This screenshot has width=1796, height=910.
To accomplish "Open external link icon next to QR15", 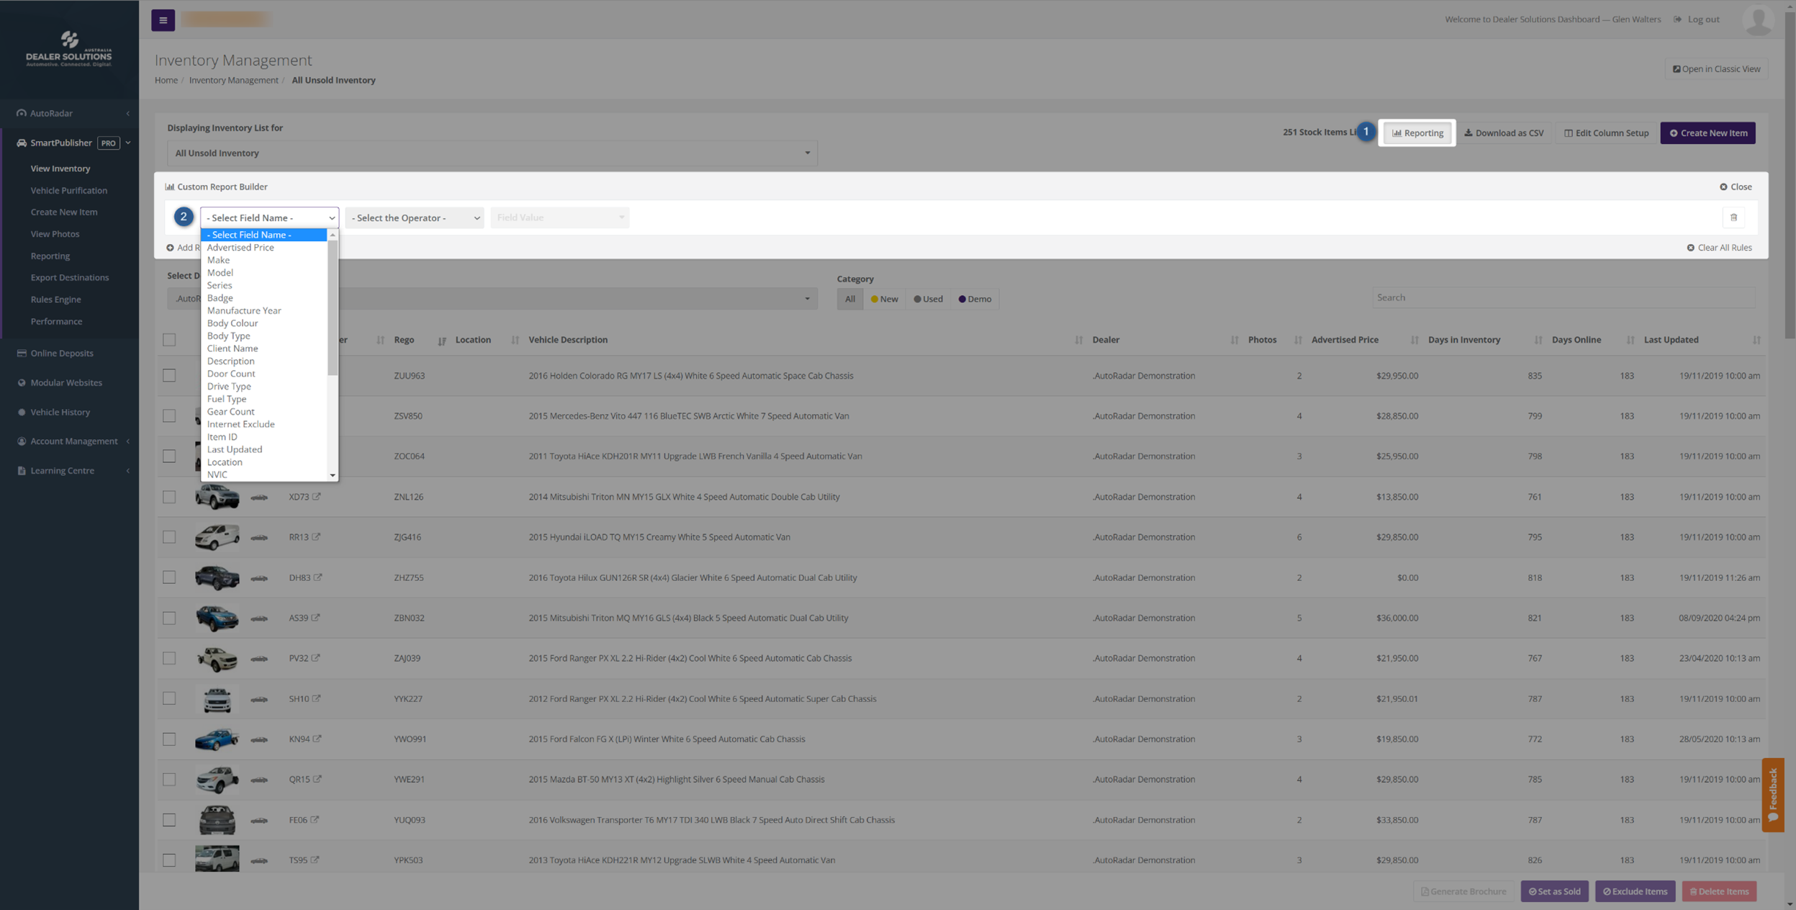I will click(317, 779).
